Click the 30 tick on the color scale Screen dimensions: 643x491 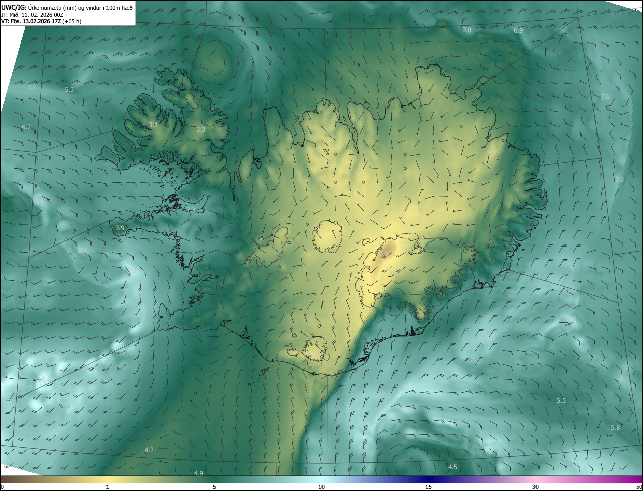tap(535, 487)
